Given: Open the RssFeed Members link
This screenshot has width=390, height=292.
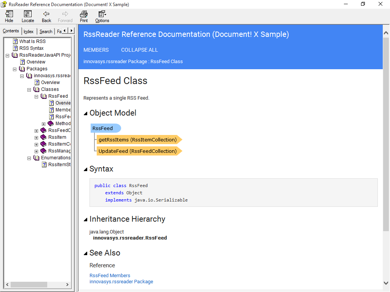Looking at the screenshot, I should tap(110, 275).
